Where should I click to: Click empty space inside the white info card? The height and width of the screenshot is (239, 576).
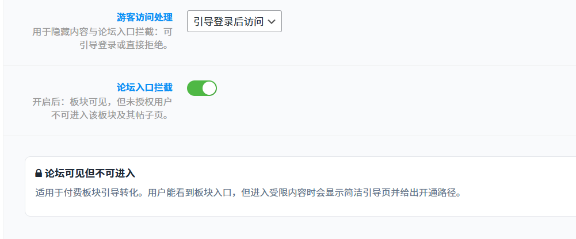[x=345, y=207]
